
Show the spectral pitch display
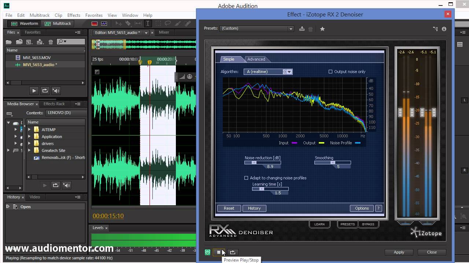point(104,23)
